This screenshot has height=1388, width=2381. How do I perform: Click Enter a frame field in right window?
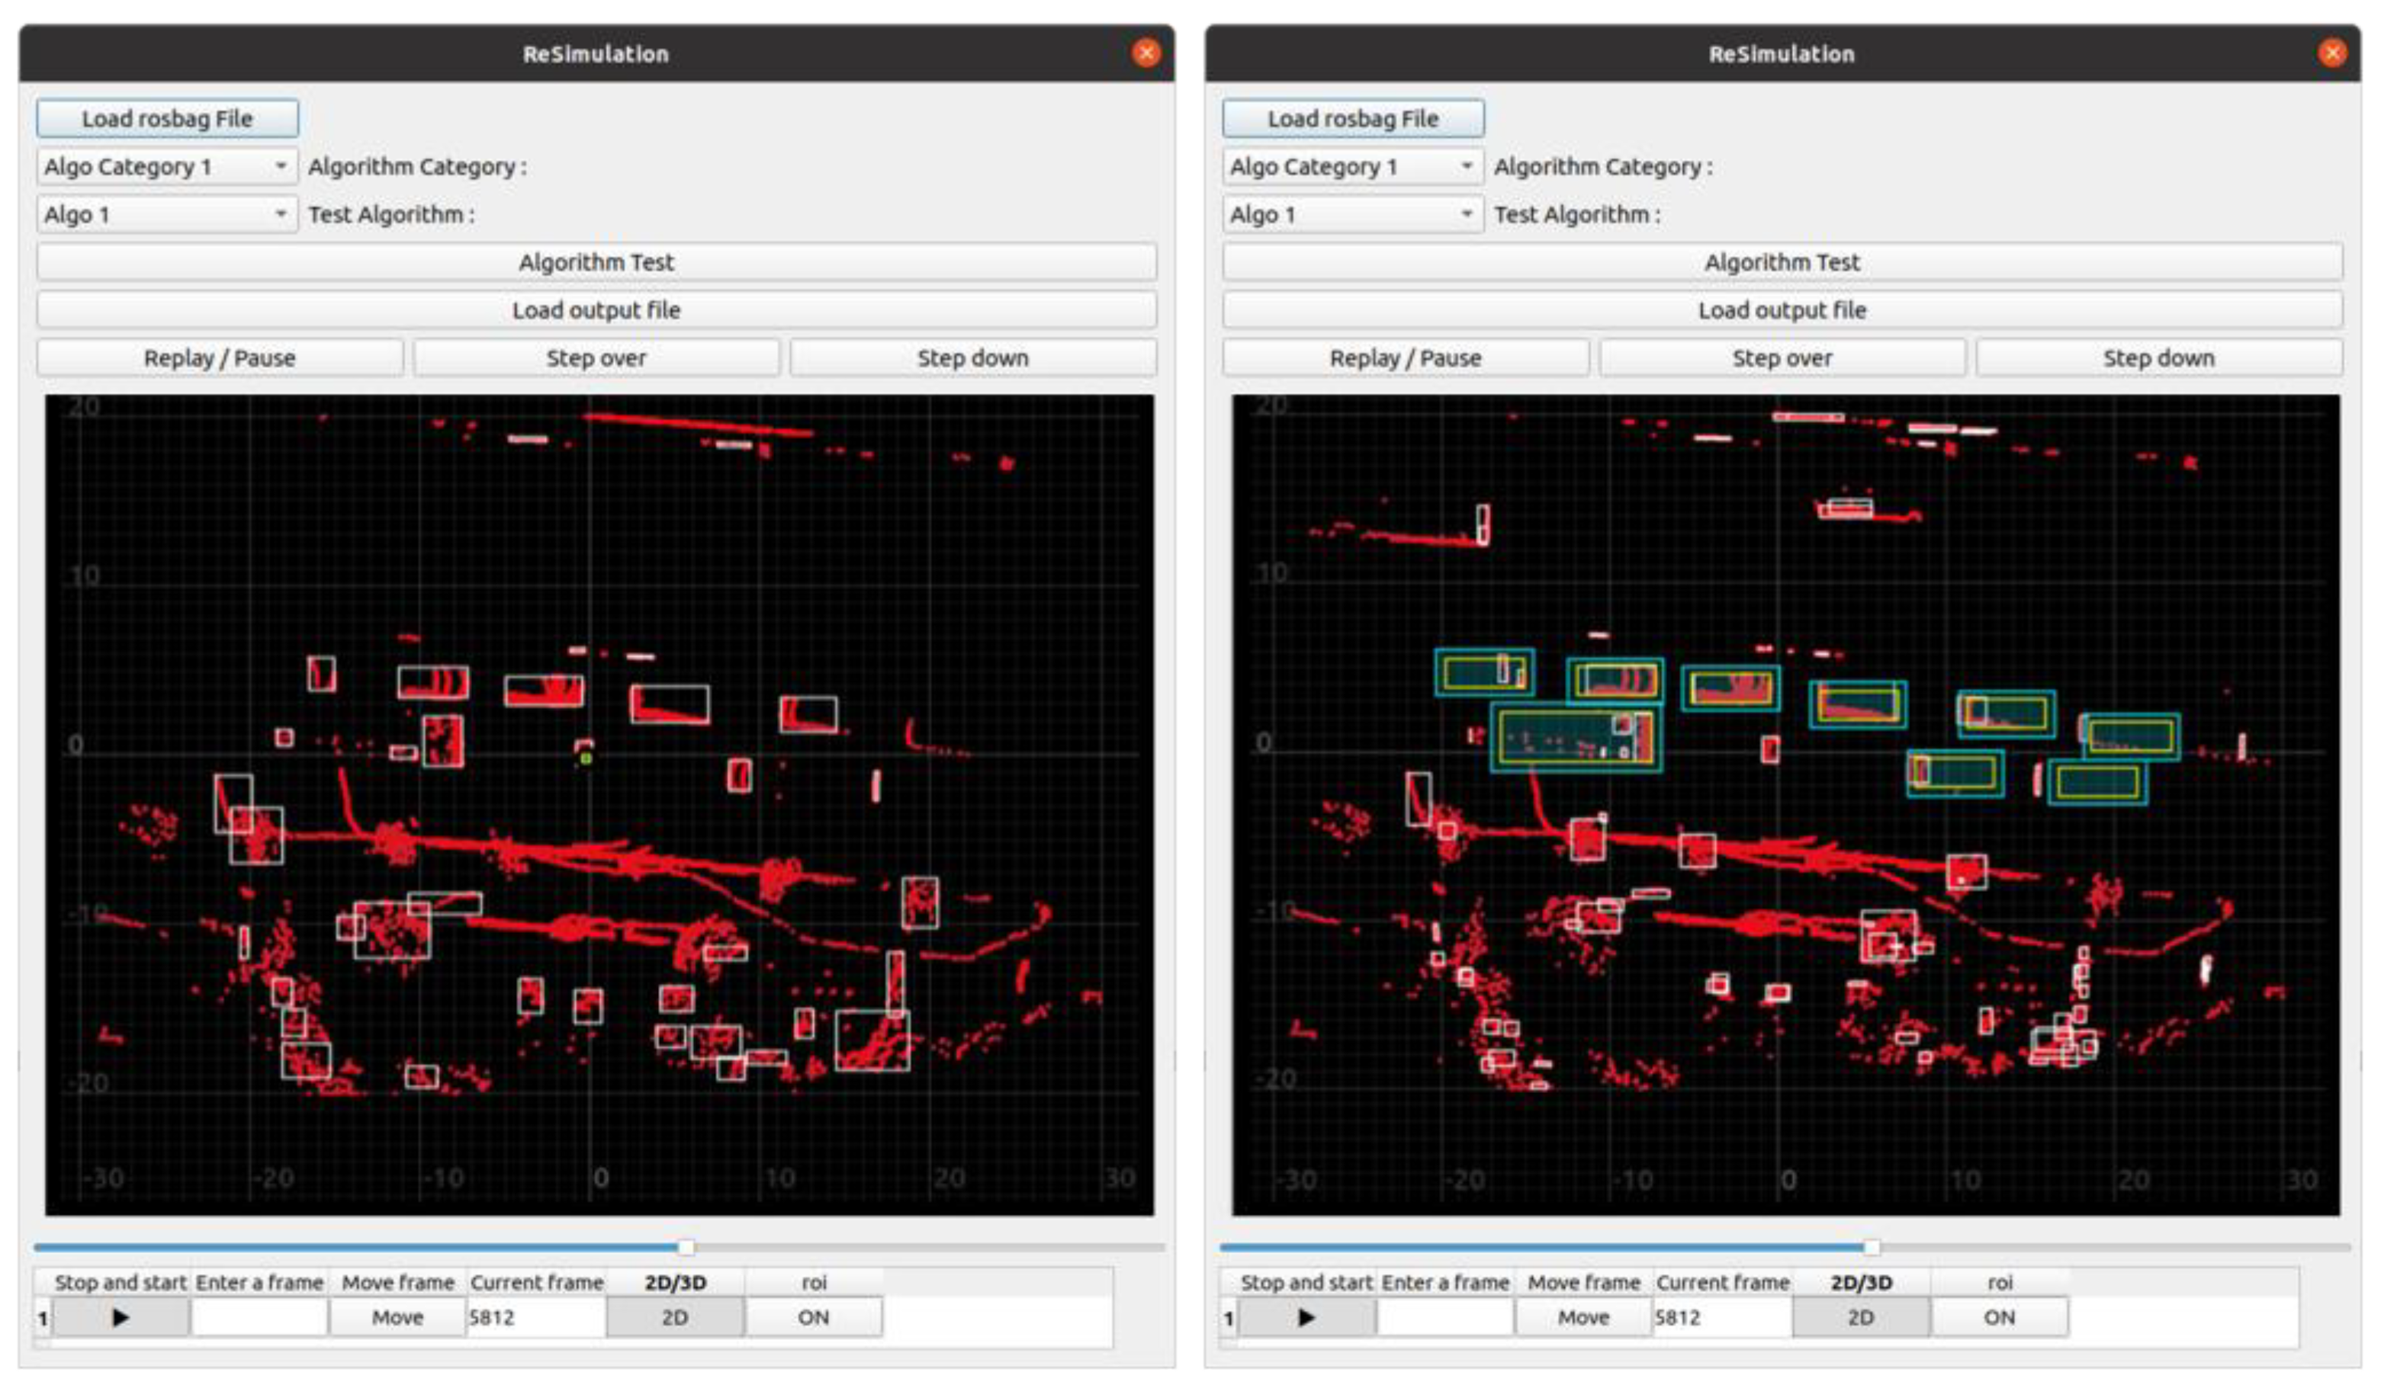click(1444, 1317)
